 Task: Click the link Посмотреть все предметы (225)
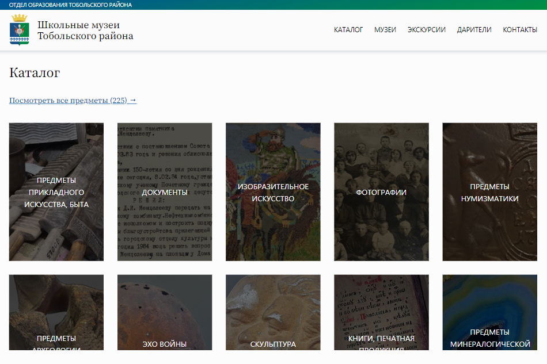(x=73, y=101)
